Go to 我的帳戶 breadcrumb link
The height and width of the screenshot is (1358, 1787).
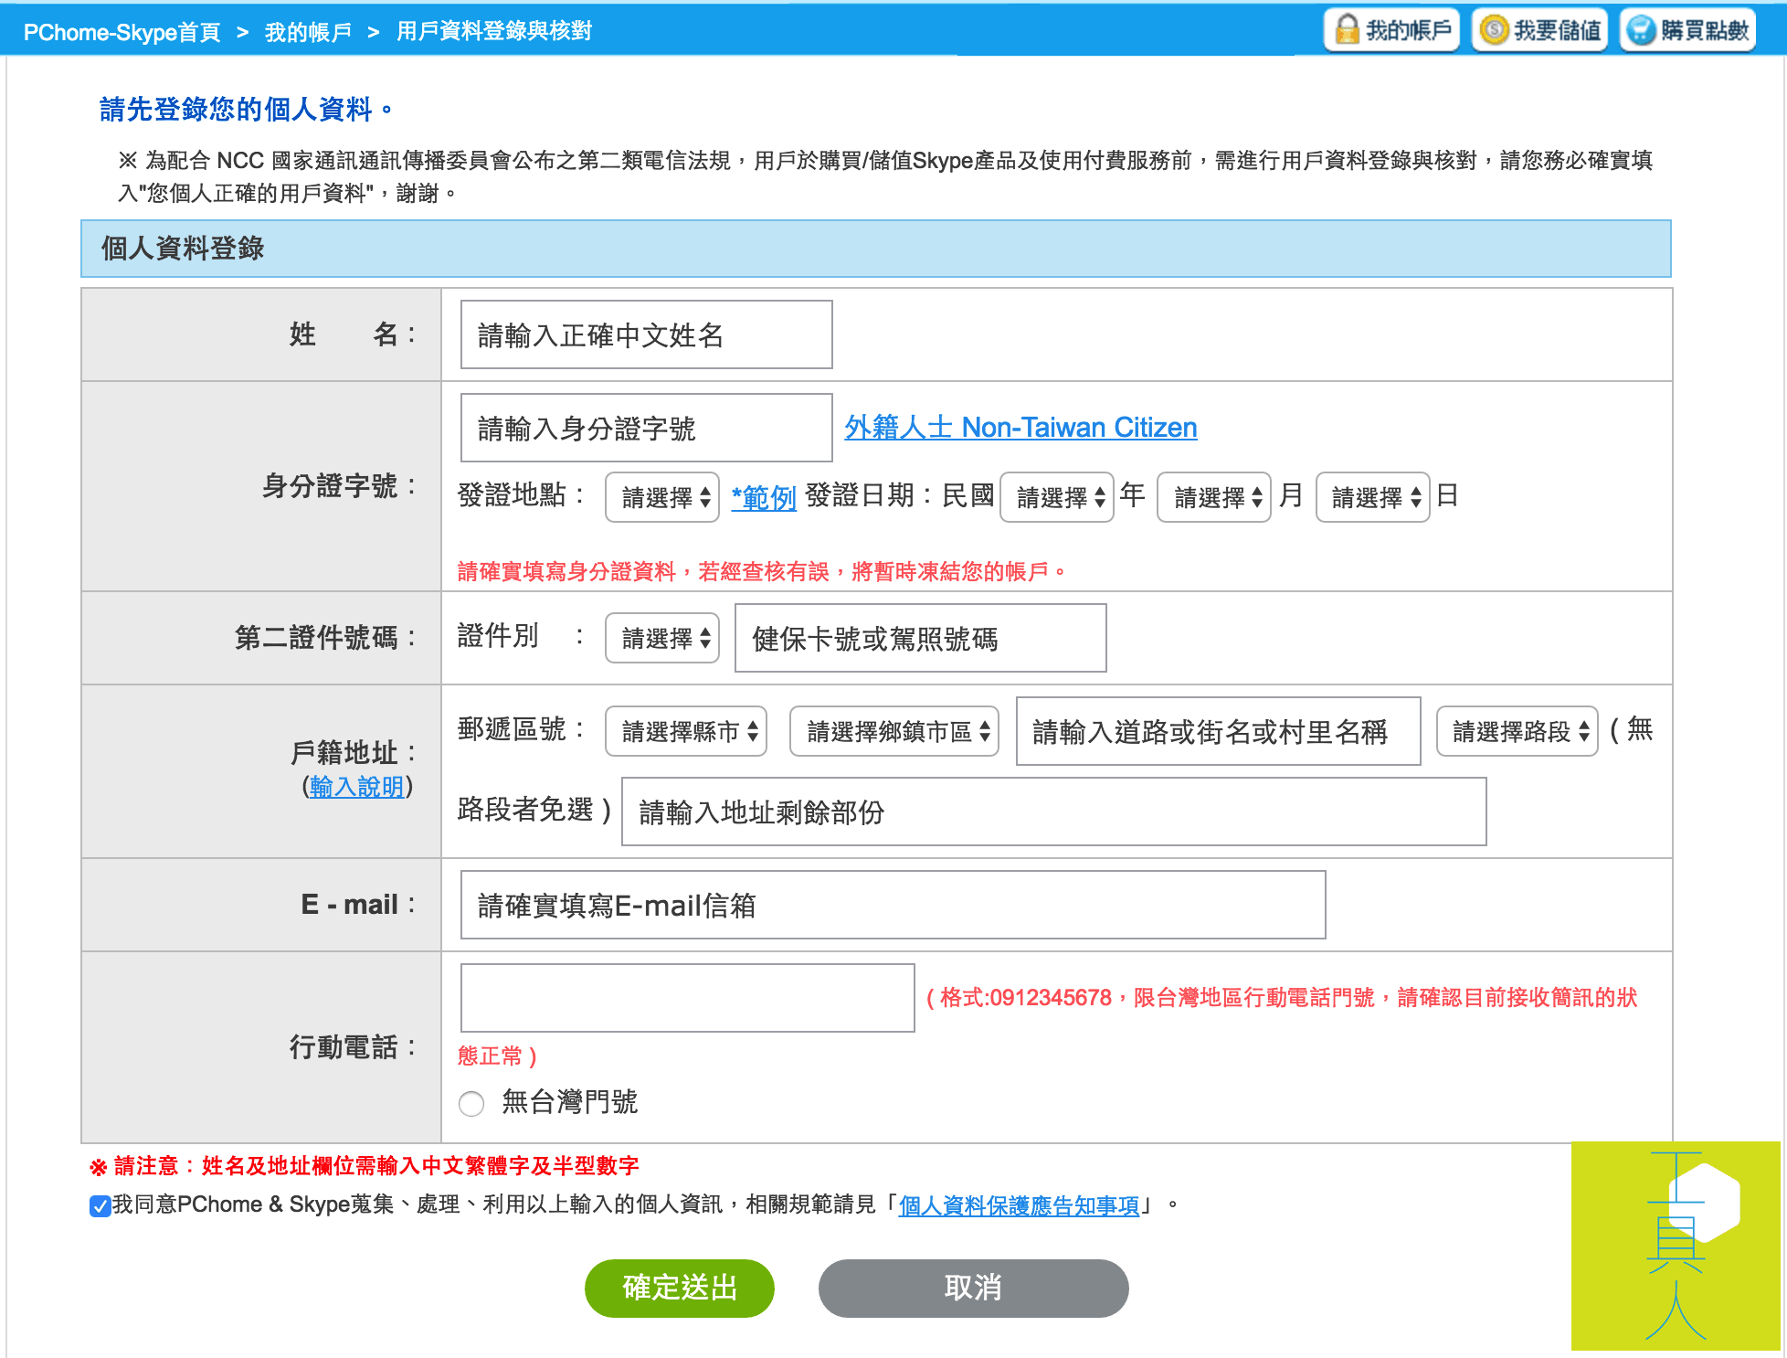coord(308,32)
